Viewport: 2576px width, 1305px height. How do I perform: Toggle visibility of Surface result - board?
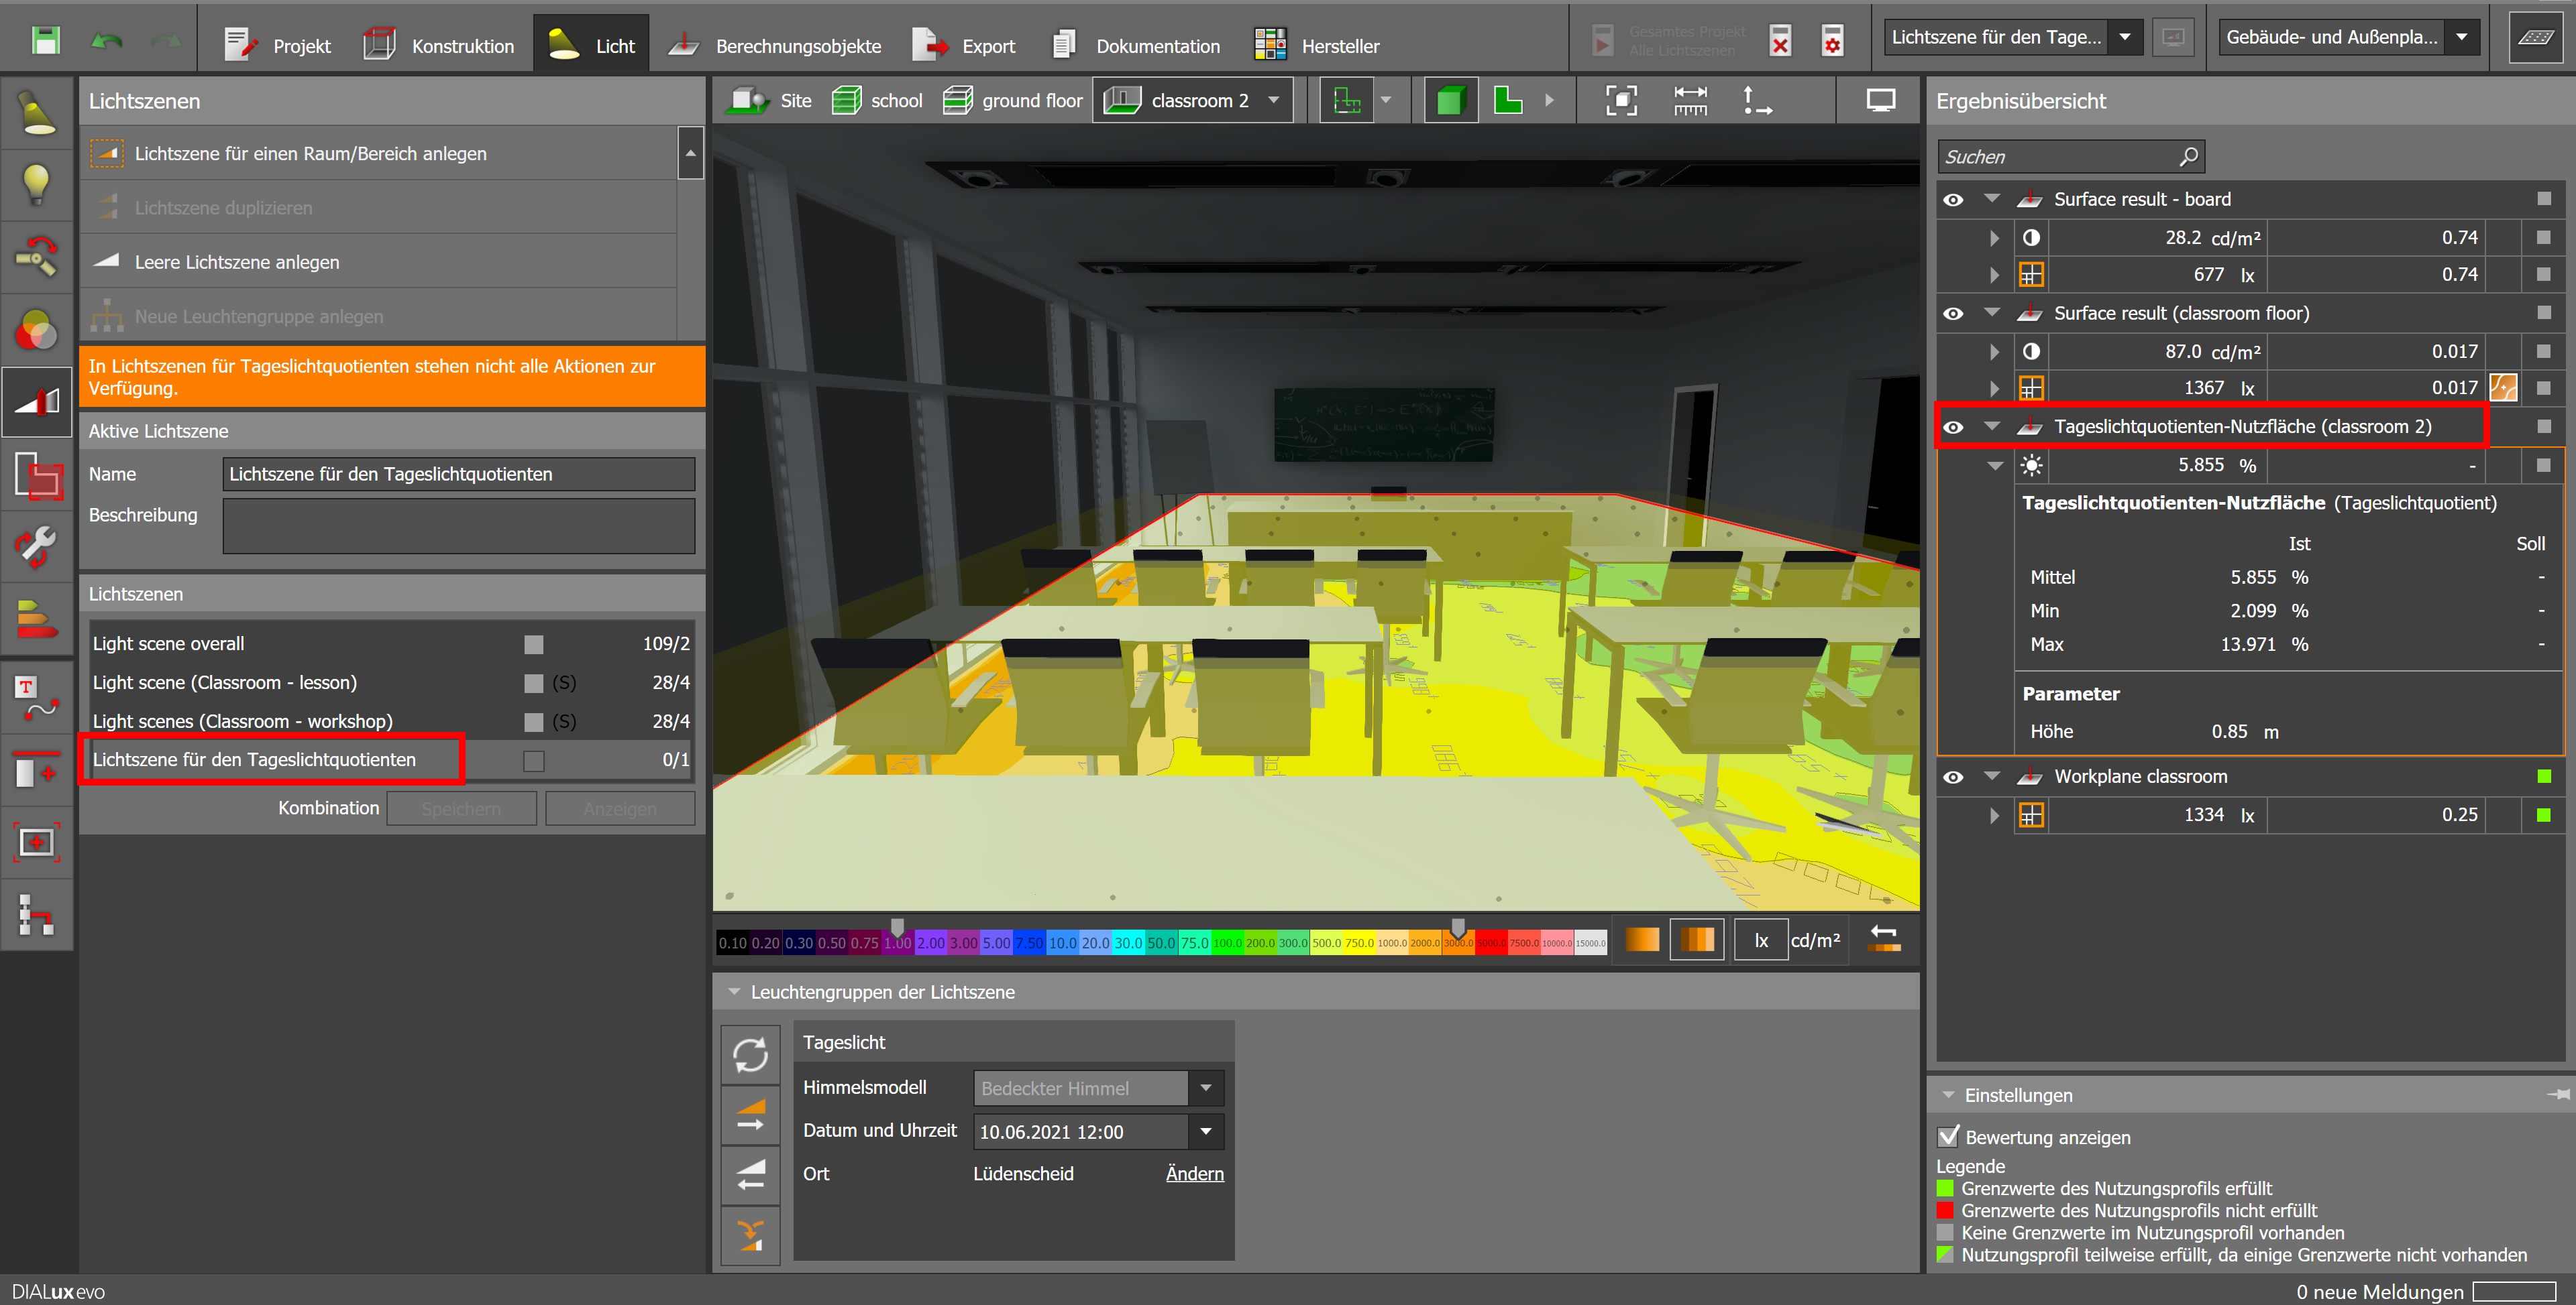[x=1953, y=200]
